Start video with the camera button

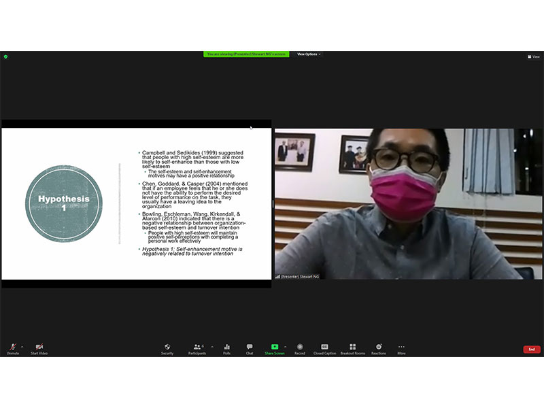tap(39, 348)
